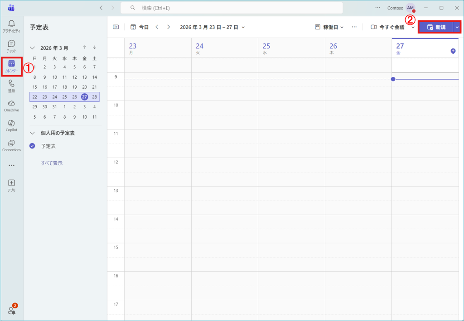Open more apps ellipsis in sidebar
464x321 pixels.
(x=11, y=165)
